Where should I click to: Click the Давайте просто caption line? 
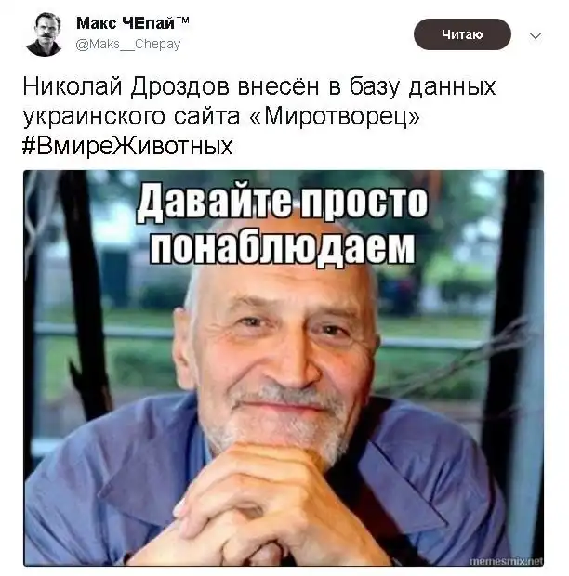click(x=282, y=203)
